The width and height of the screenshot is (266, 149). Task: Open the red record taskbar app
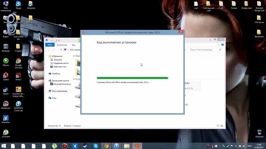click(x=65, y=146)
